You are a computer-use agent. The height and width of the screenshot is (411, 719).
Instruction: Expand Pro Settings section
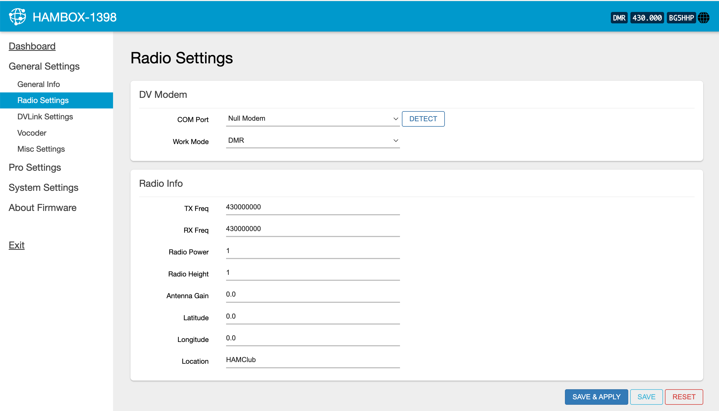pos(35,167)
